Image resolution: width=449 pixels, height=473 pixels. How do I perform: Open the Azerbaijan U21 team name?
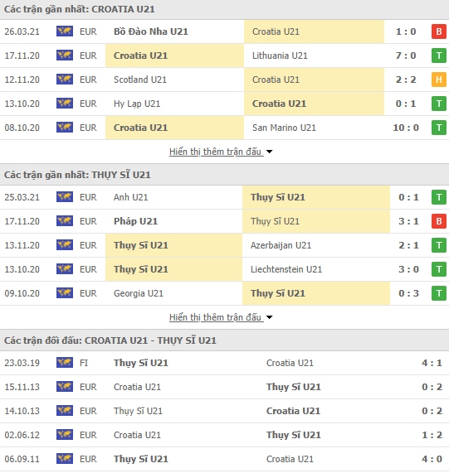tap(281, 245)
